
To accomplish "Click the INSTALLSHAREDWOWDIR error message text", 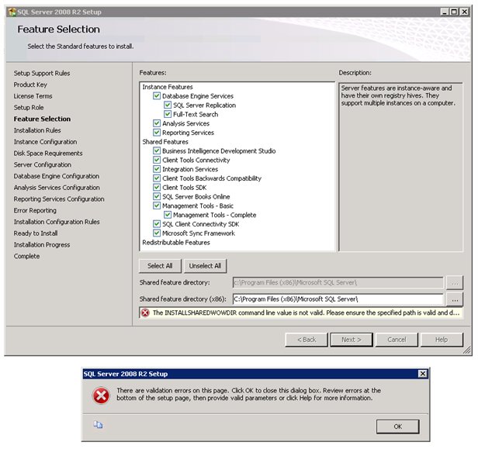I will click(306, 313).
